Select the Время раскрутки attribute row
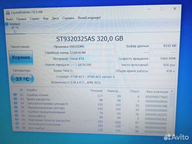Image resolution: width=192 pixels, height=144 pixels. (x=91, y=100)
